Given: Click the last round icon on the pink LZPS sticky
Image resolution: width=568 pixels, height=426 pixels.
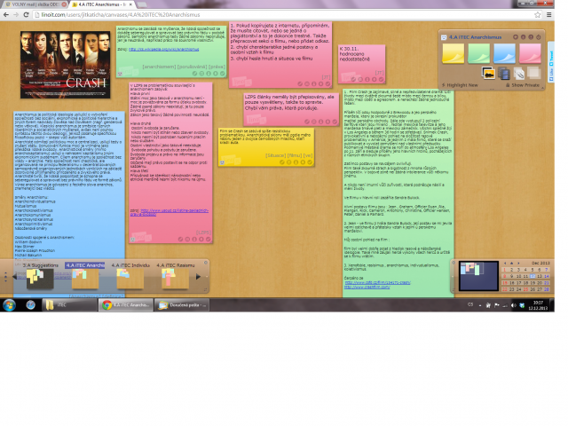Looking at the screenshot, I should (x=209, y=239).
